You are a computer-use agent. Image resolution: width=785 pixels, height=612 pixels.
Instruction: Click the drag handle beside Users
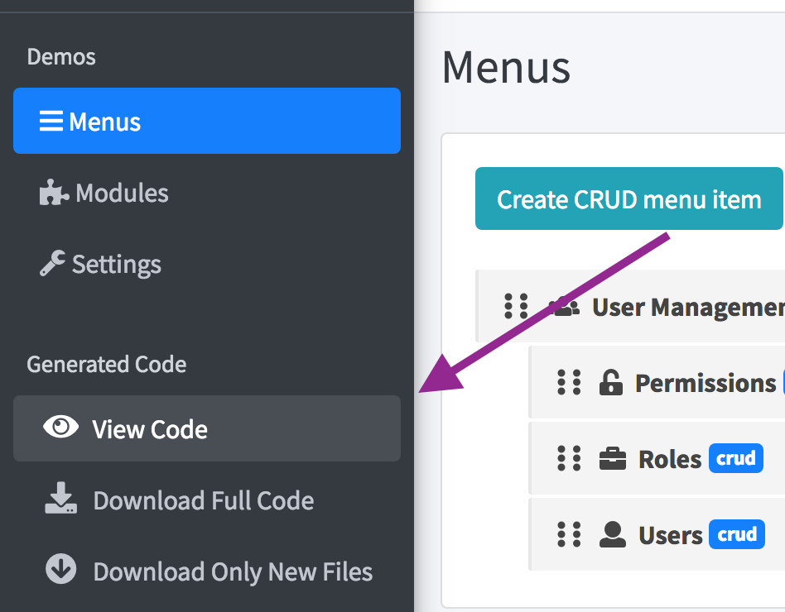point(569,534)
